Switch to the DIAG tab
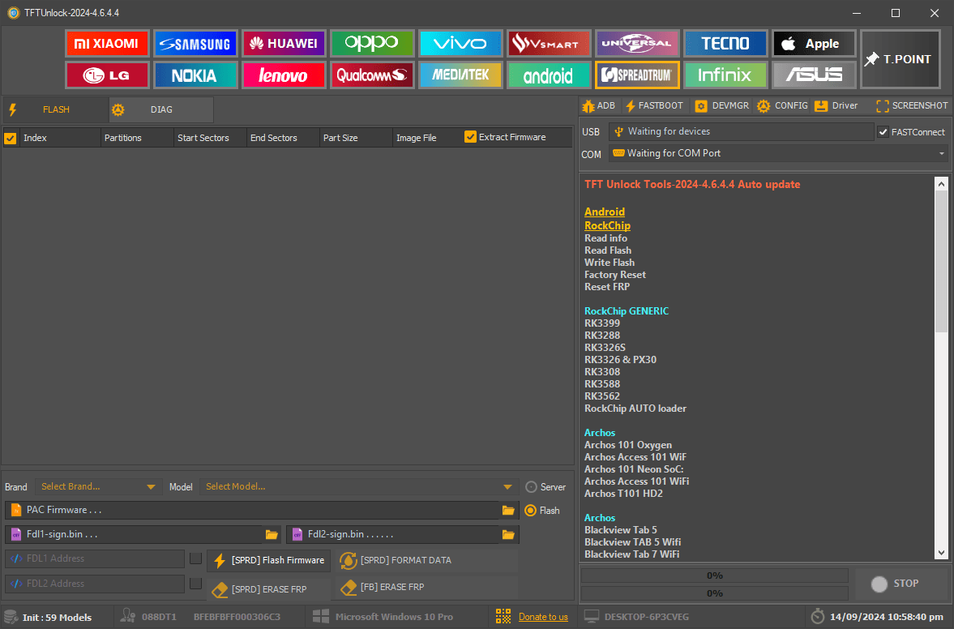Image resolution: width=954 pixels, height=629 pixels. (160, 109)
